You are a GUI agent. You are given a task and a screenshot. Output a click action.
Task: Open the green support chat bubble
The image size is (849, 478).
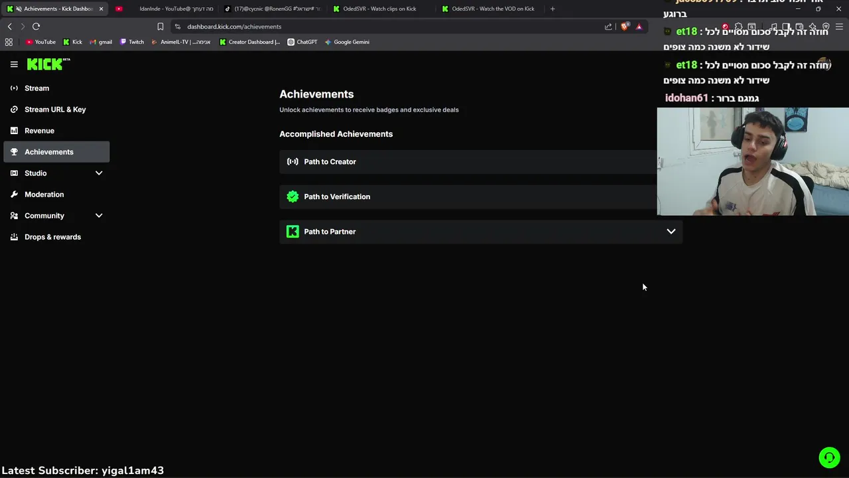829,457
